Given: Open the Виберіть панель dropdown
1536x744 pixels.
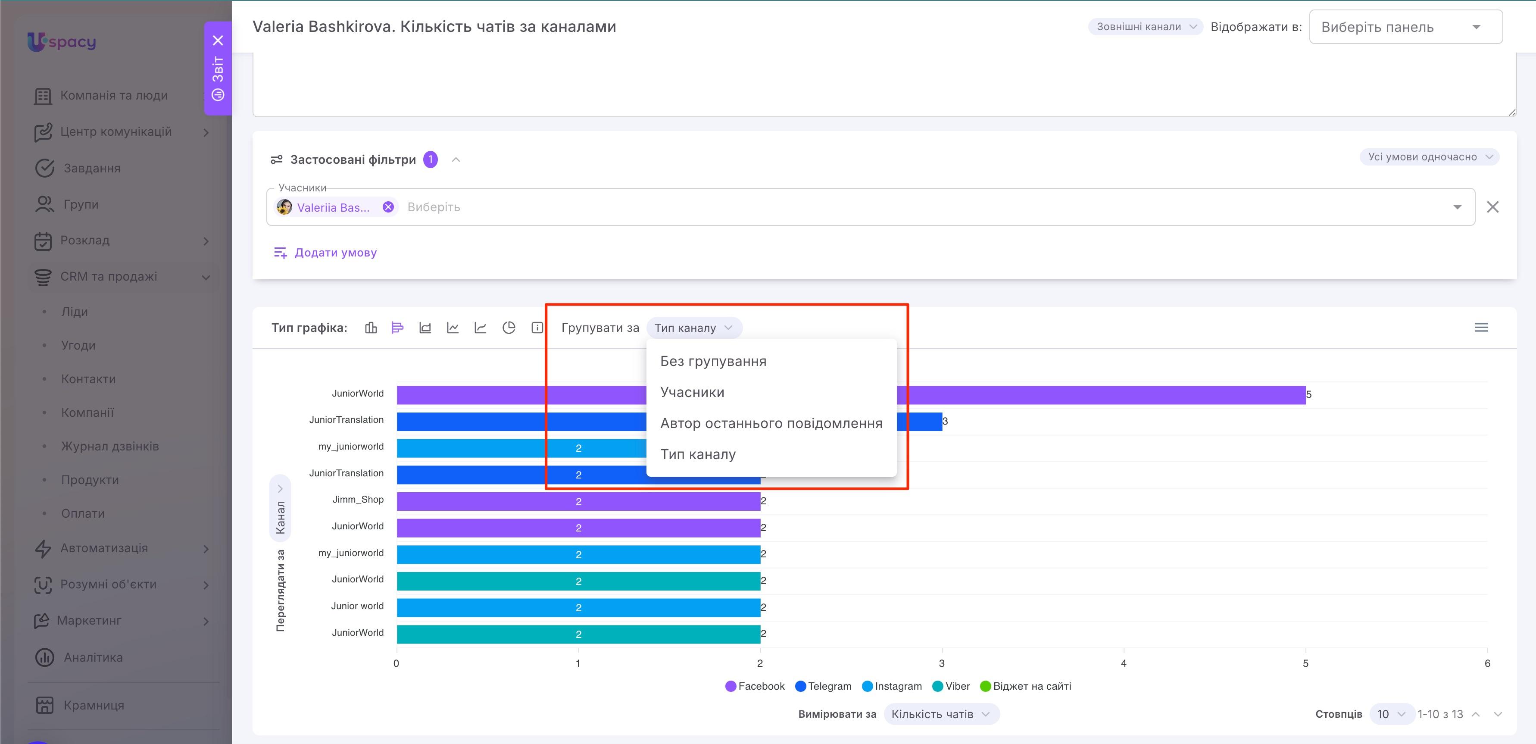Looking at the screenshot, I should point(1405,27).
